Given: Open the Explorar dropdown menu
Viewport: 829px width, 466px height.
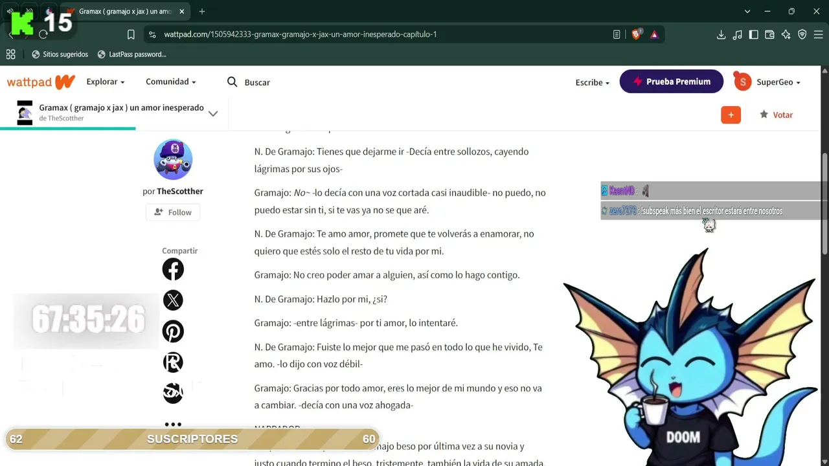Looking at the screenshot, I should (x=106, y=82).
